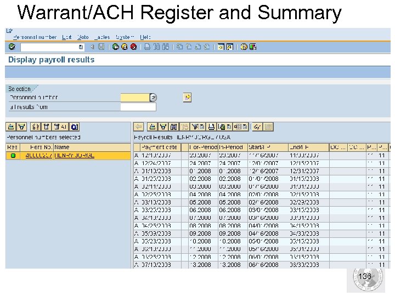
Task: Open the command field history dropdown
Action: click(81, 47)
